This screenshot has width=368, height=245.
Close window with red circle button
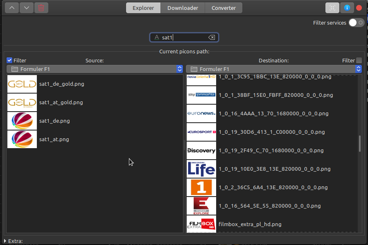pyautogui.click(x=359, y=8)
